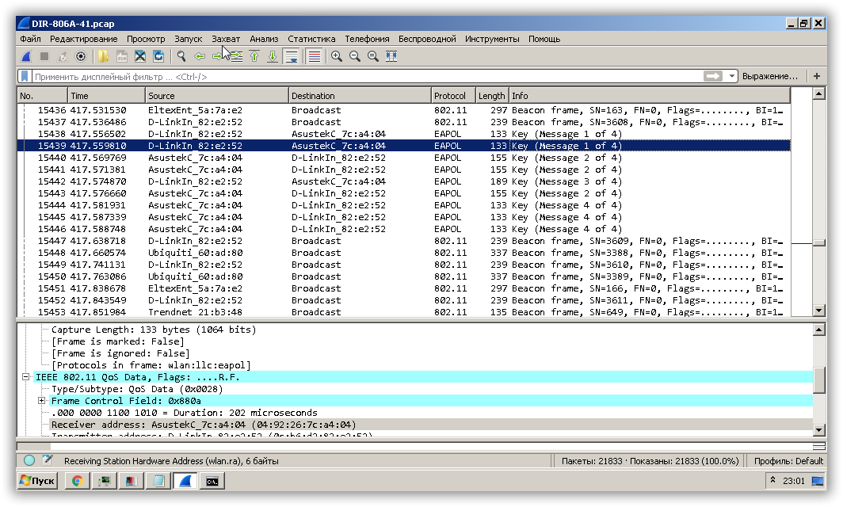Screen dimensions: 843x507
Task: Toggle auto-scroll during live capture
Action: (x=292, y=56)
